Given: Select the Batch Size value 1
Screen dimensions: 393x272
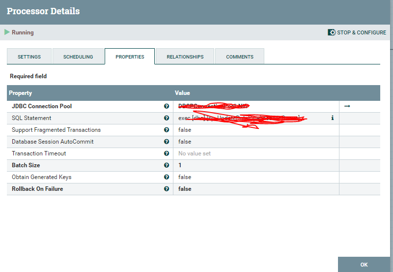Looking at the screenshot, I should point(180,165).
